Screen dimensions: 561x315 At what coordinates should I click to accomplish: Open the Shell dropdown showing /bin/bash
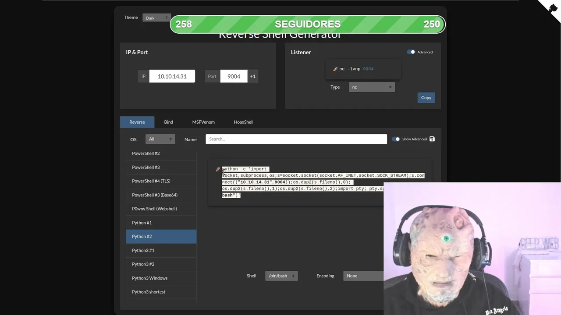point(281,276)
